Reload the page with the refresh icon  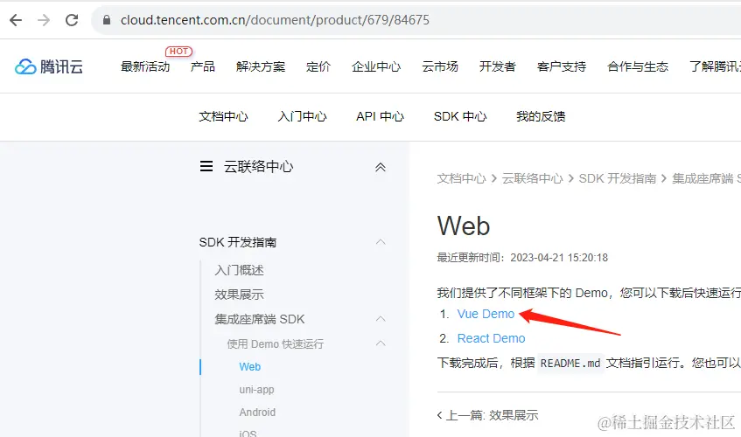(x=72, y=20)
